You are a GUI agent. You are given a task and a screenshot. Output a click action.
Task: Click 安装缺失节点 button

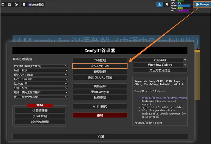tap(100, 66)
